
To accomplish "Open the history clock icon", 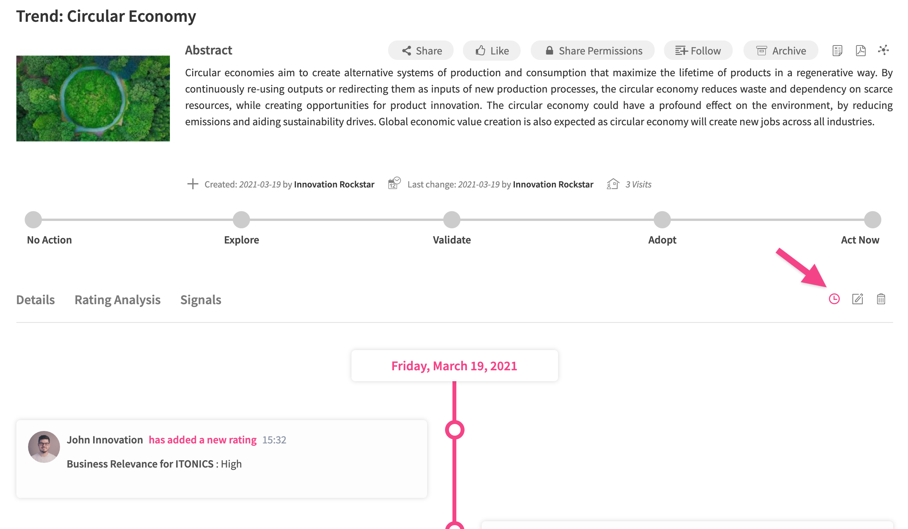I will click(834, 299).
